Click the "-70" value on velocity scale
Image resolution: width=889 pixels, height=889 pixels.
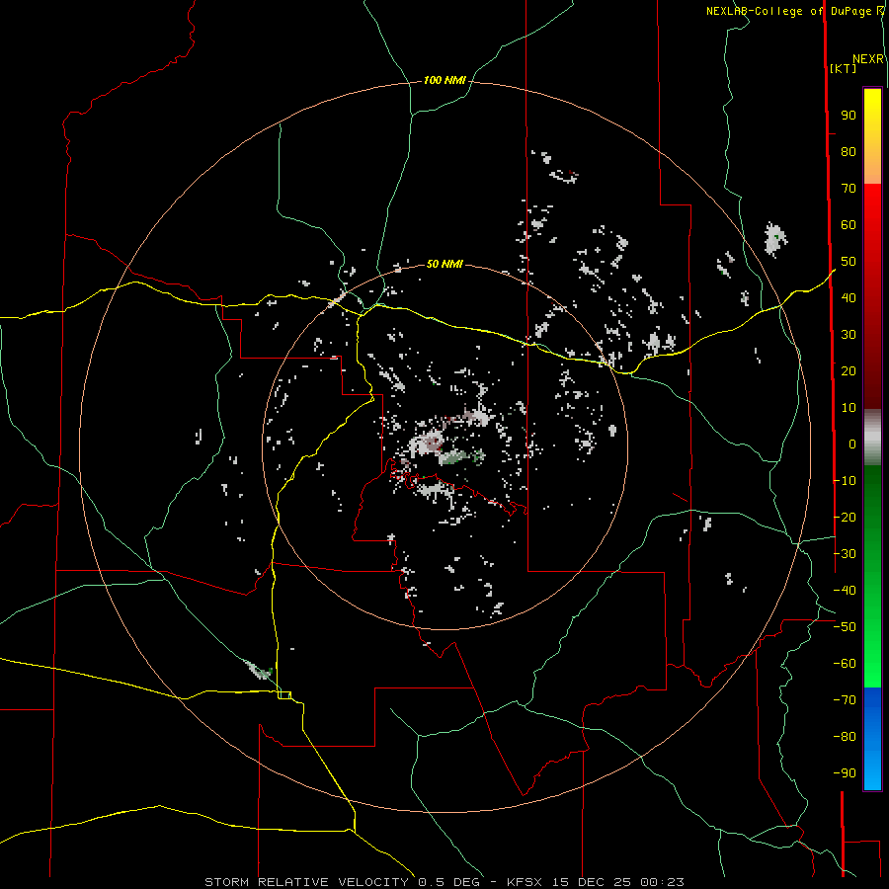[845, 700]
